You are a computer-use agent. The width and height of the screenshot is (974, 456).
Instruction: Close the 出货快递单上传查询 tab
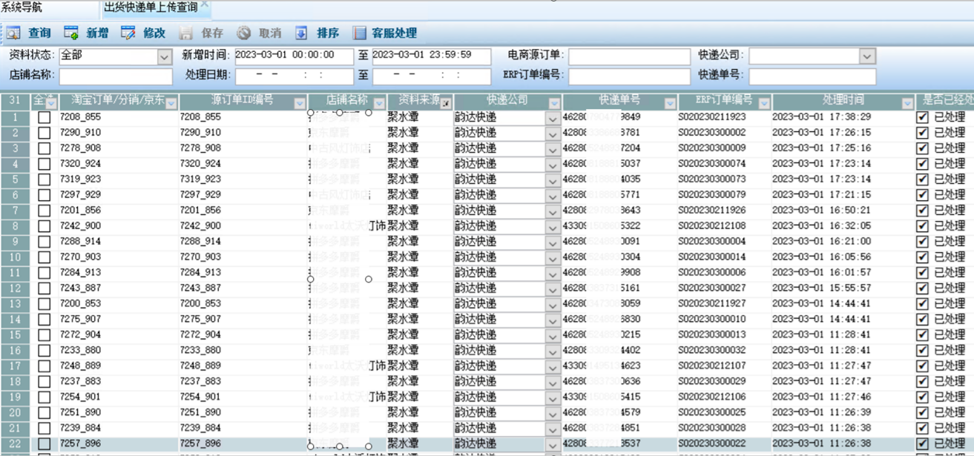[205, 5]
